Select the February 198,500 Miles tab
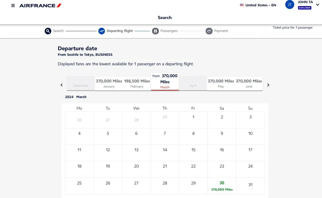This screenshot has width=322, height=198. tap(137, 84)
